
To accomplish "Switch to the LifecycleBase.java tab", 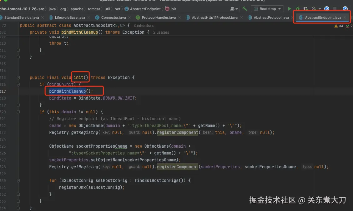I will [x=70, y=17].
